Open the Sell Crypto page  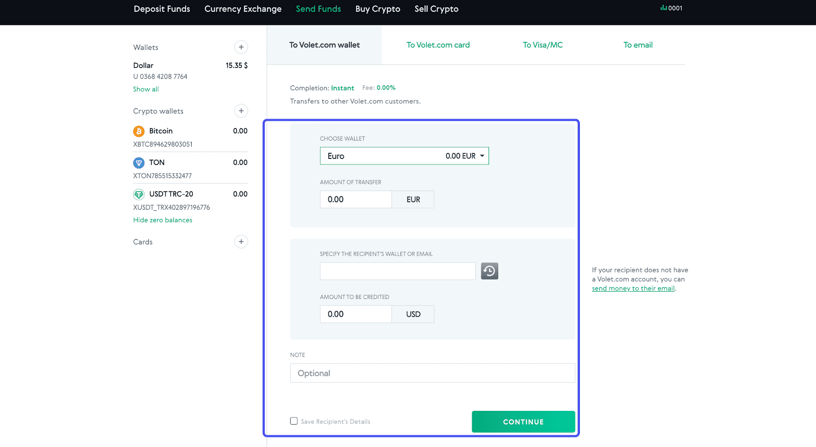[x=437, y=9]
